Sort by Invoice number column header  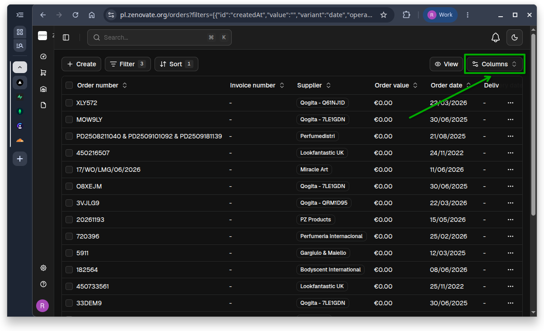[257, 85]
